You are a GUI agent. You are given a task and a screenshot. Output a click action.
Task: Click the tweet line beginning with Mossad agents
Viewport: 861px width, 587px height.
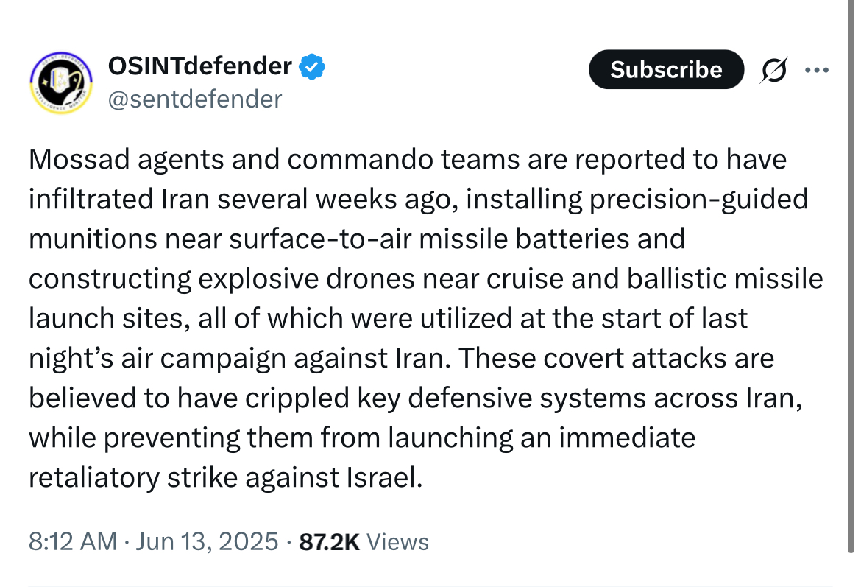[x=408, y=160]
